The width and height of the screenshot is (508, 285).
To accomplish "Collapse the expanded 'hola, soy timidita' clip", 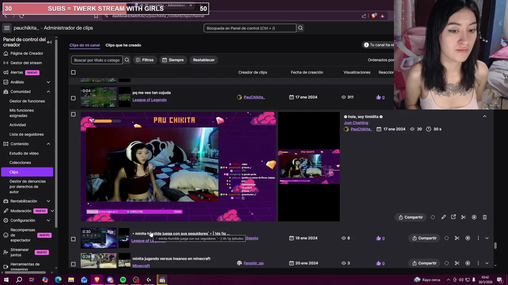I will [x=485, y=116].
